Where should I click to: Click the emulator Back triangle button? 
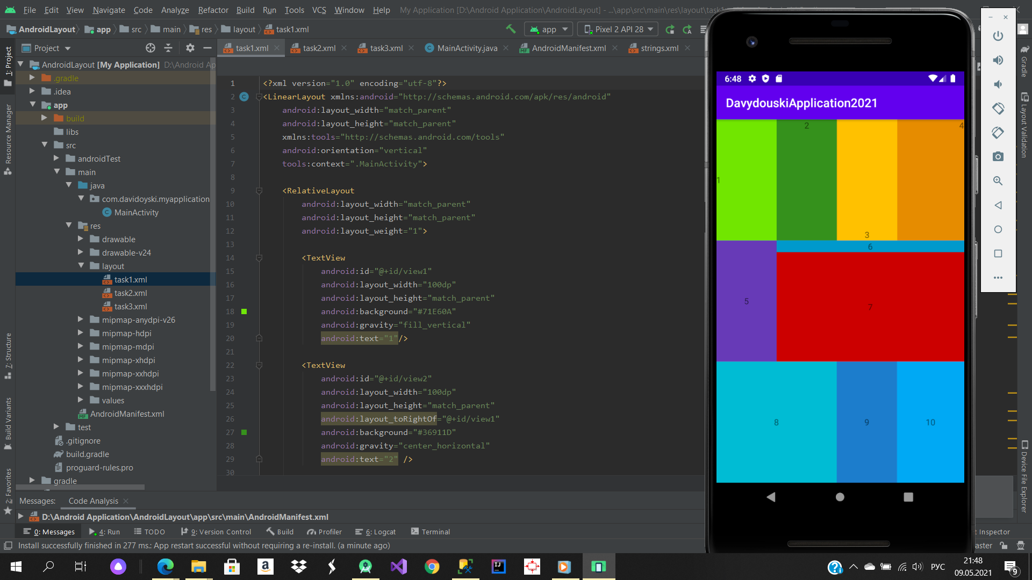click(998, 205)
